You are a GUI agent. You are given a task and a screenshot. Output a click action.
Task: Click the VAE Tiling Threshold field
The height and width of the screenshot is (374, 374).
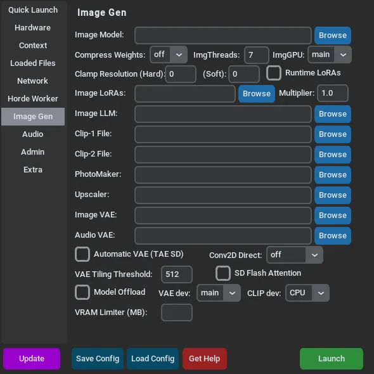tap(177, 274)
